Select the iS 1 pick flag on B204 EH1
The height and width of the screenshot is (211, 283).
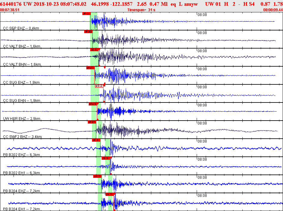point(110,194)
